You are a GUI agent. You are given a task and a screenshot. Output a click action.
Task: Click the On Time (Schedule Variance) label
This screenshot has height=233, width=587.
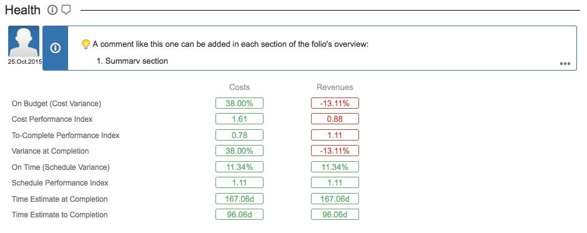pyautogui.click(x=61, y=167)
